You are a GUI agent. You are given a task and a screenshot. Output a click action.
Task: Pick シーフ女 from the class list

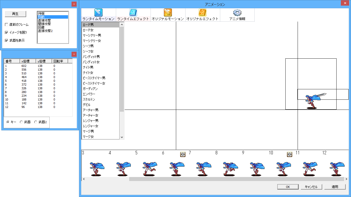pyautogui.click(x=101, y=51)
